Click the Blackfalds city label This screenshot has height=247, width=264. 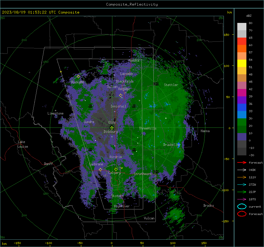(x=125, y=81)
